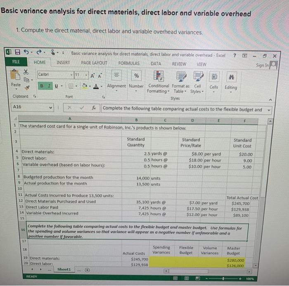Switch to the INSERT tab

pyautogui.click(x=63, y=63)
